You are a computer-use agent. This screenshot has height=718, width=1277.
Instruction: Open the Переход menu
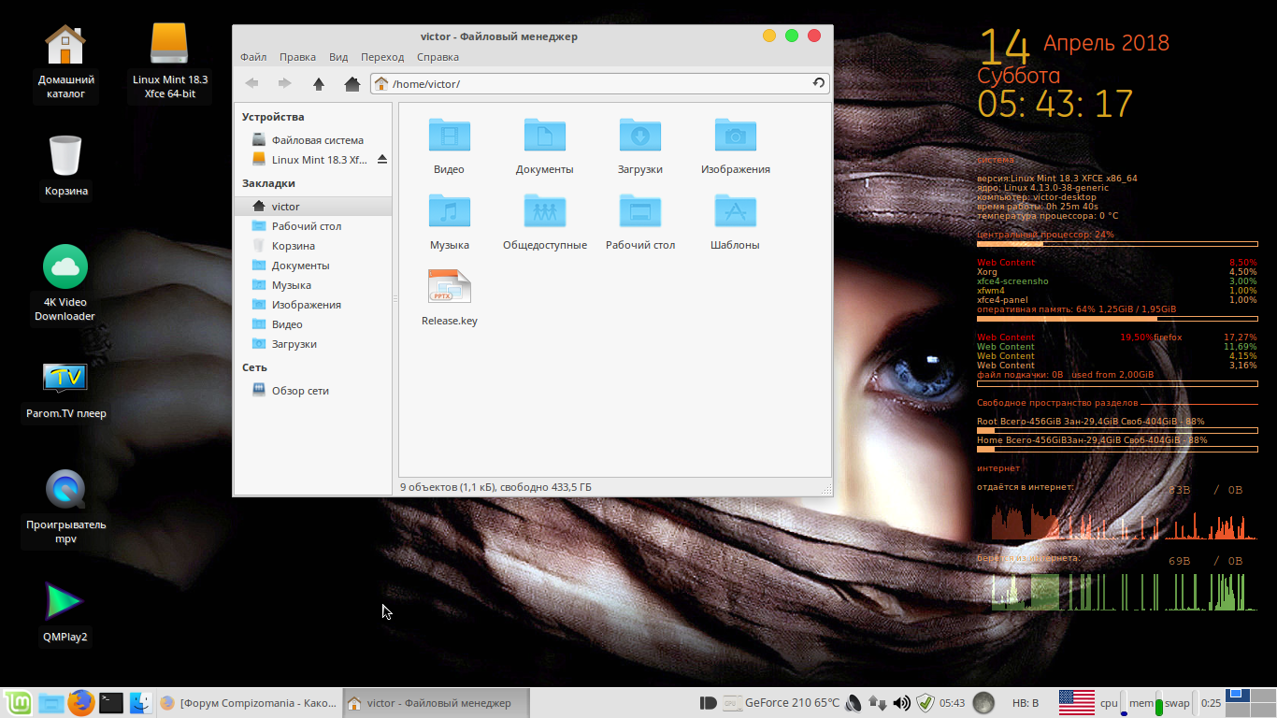381,57
